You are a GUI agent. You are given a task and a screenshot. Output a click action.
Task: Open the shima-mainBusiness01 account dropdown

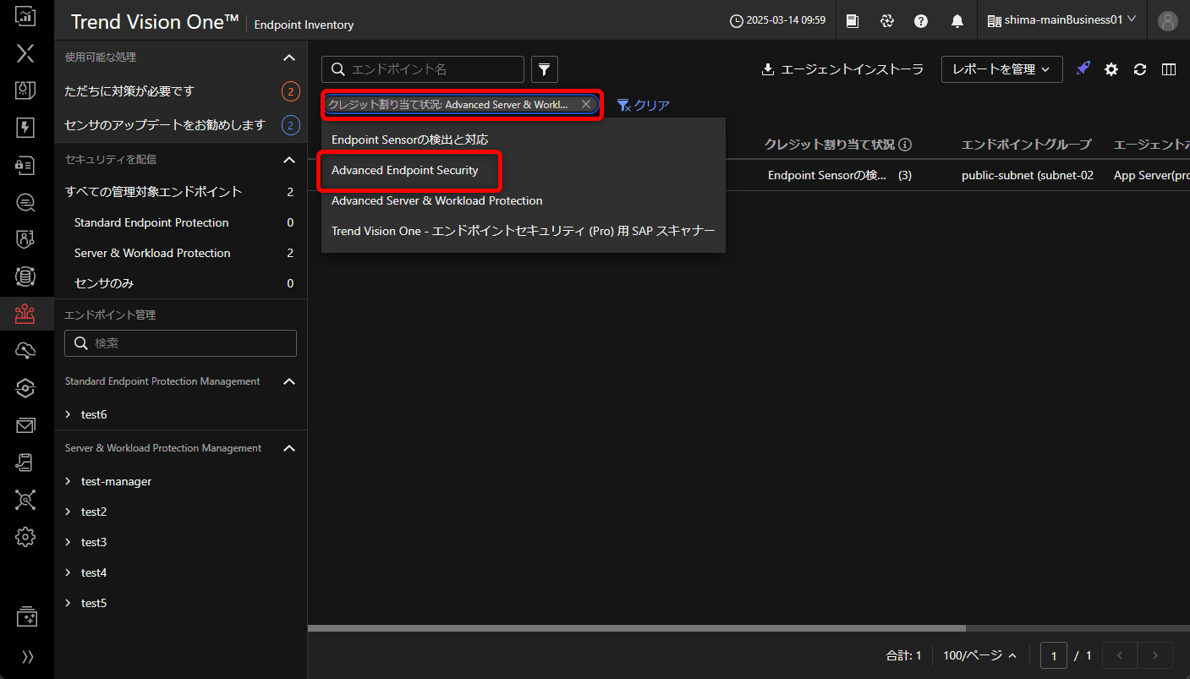(1062, 19)
